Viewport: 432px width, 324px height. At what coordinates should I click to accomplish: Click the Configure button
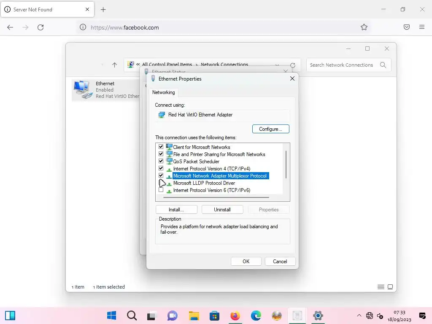[270, 129]
